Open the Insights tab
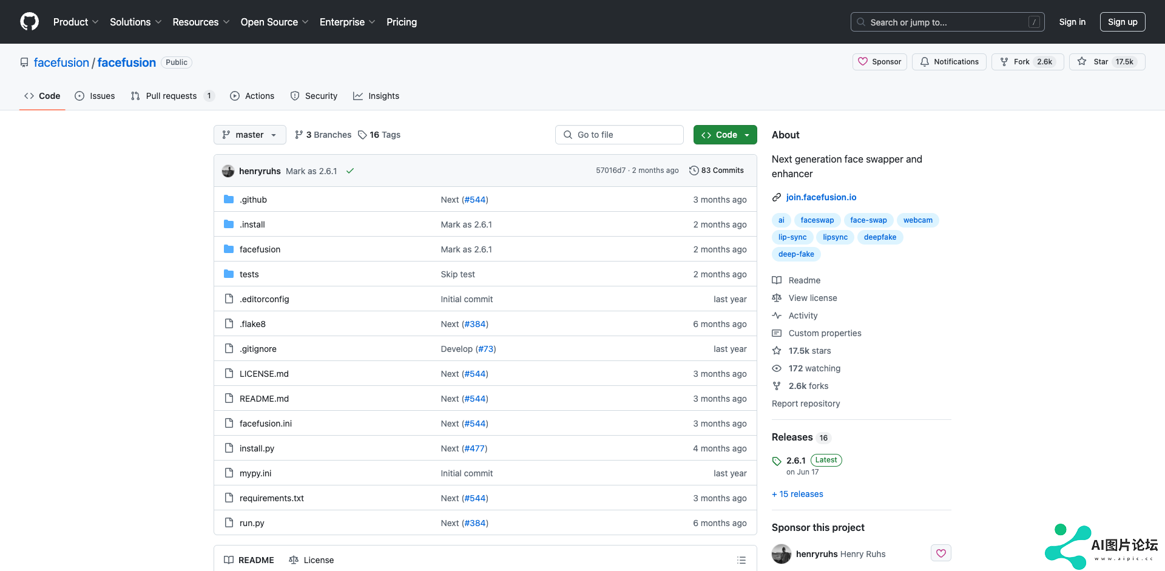Screen dimensions: 1165x571 tap(376, 96)
